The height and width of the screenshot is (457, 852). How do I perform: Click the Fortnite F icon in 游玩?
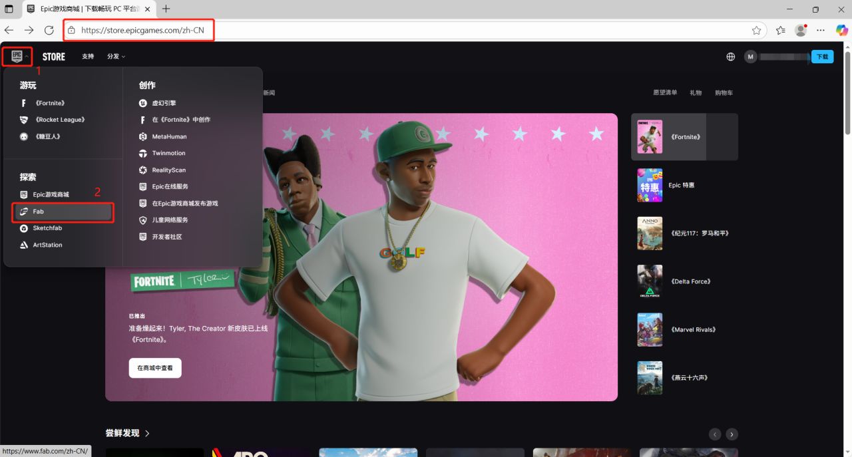24,103
